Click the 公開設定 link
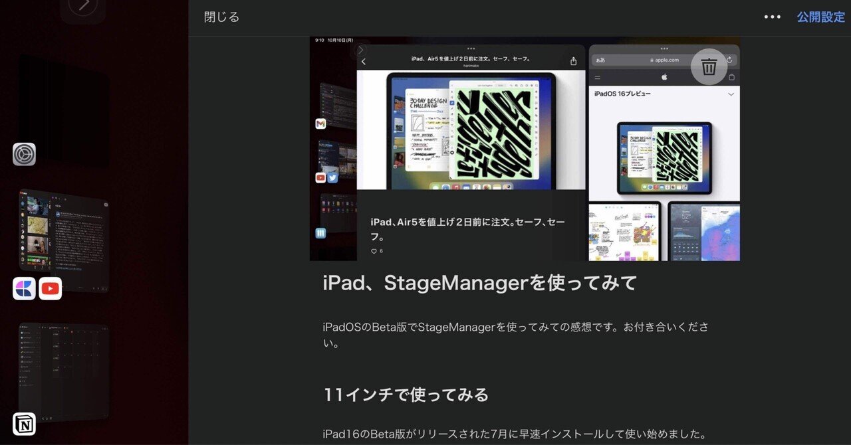This screenshot has width=851, height=445. tap(821, 17)
